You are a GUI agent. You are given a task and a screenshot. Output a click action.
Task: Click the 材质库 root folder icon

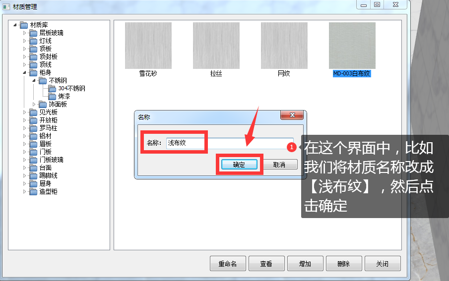[24, 25]
